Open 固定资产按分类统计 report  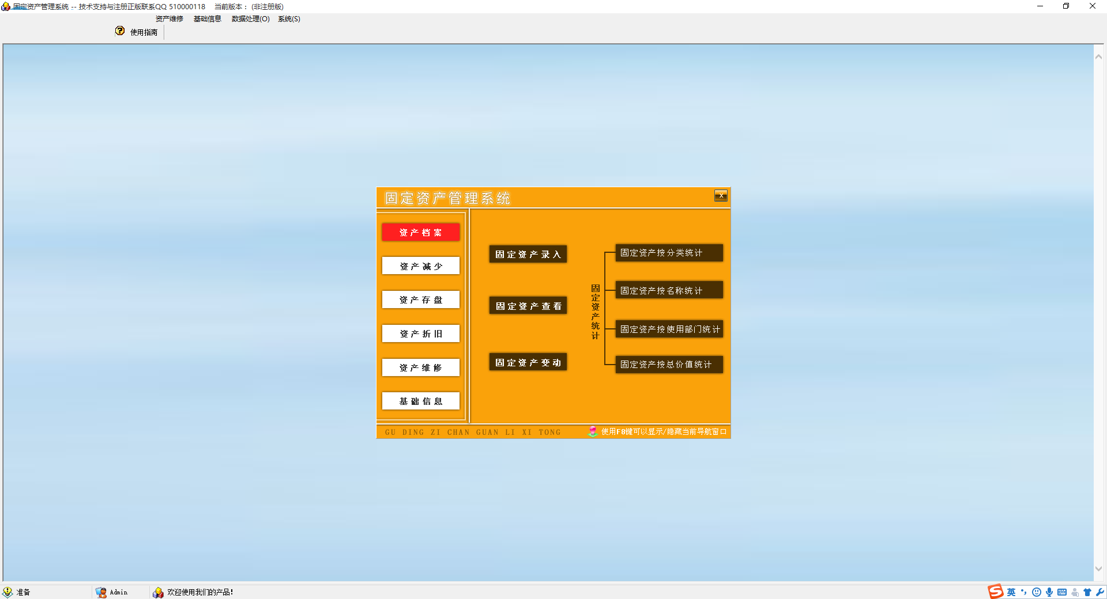tap(669, 252)
